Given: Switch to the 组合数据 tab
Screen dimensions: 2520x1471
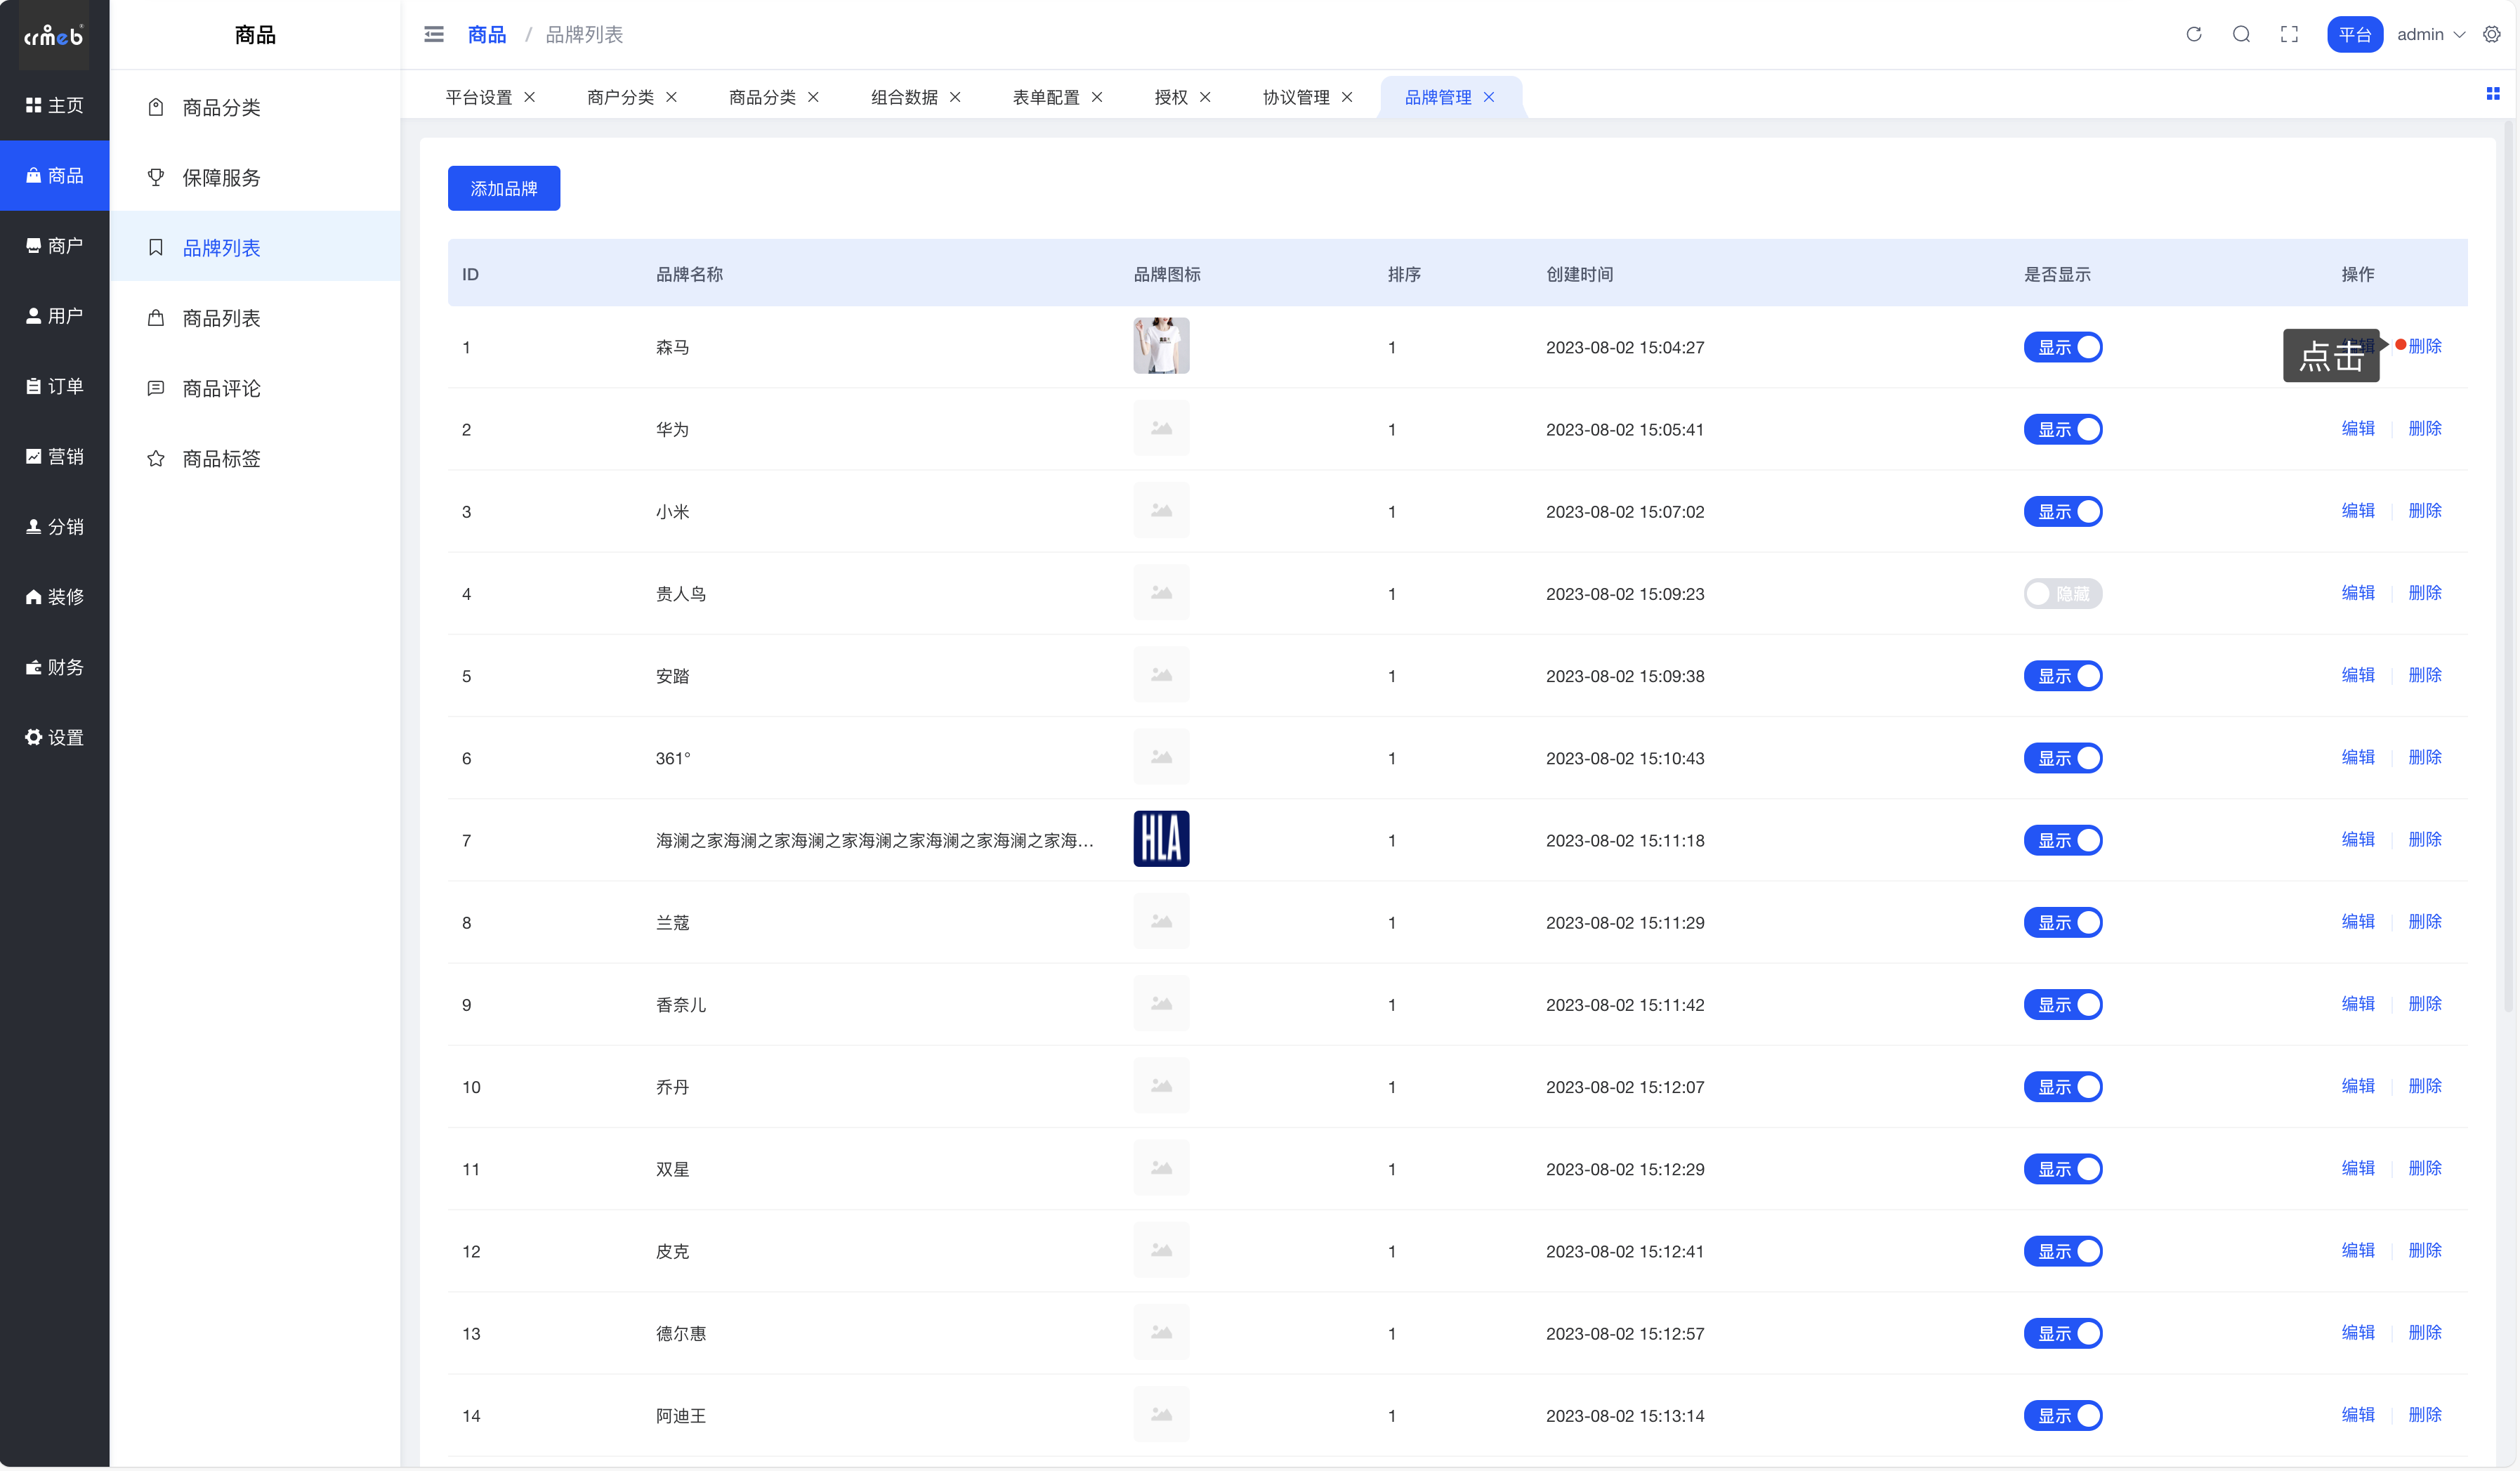Looking at the screenshot, I should click(x=904, y=97).
